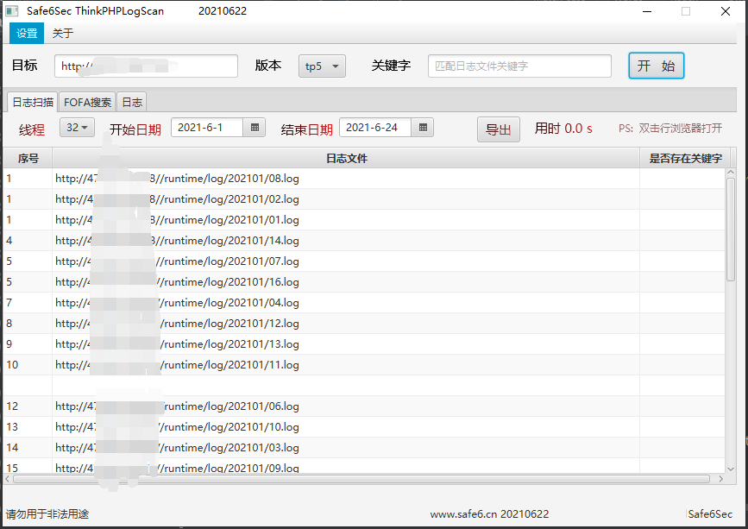Click the vertical scrollbar up arrow

pyautogui.click(x=731, y=173)
